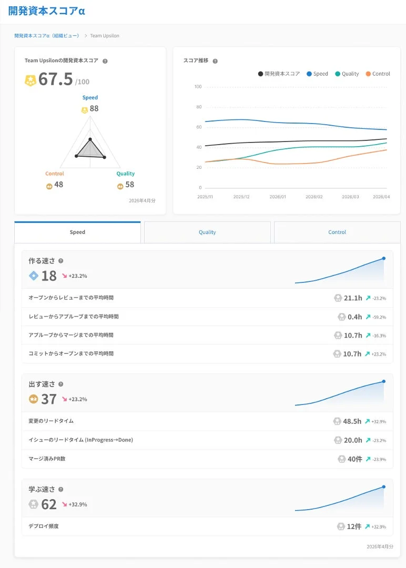Select the オープンからレビューまでの平均時間 row
Viewport: 406px width, 568px height.
pyautogui.click(x=207, y=298)
